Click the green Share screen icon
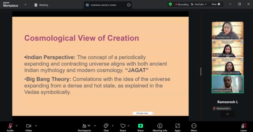This screenshot has width=253, height=132. coord(140,126)
